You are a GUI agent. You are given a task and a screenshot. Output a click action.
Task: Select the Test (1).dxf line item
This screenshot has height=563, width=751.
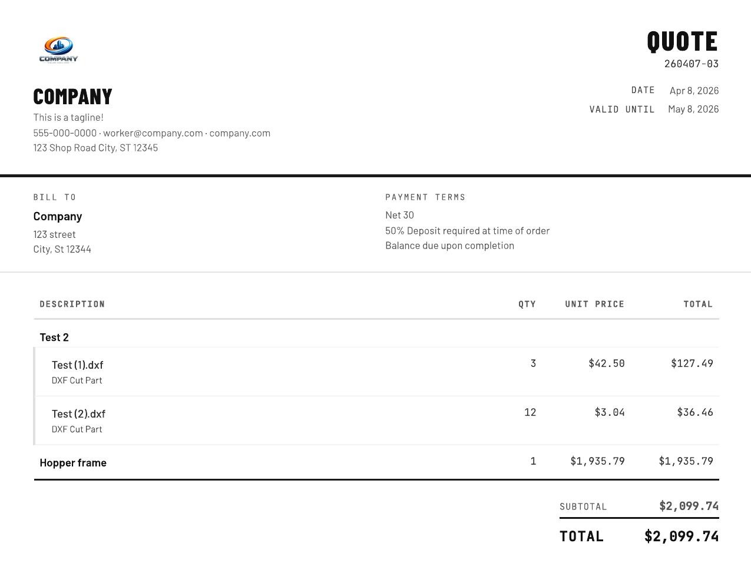point(77,365)
